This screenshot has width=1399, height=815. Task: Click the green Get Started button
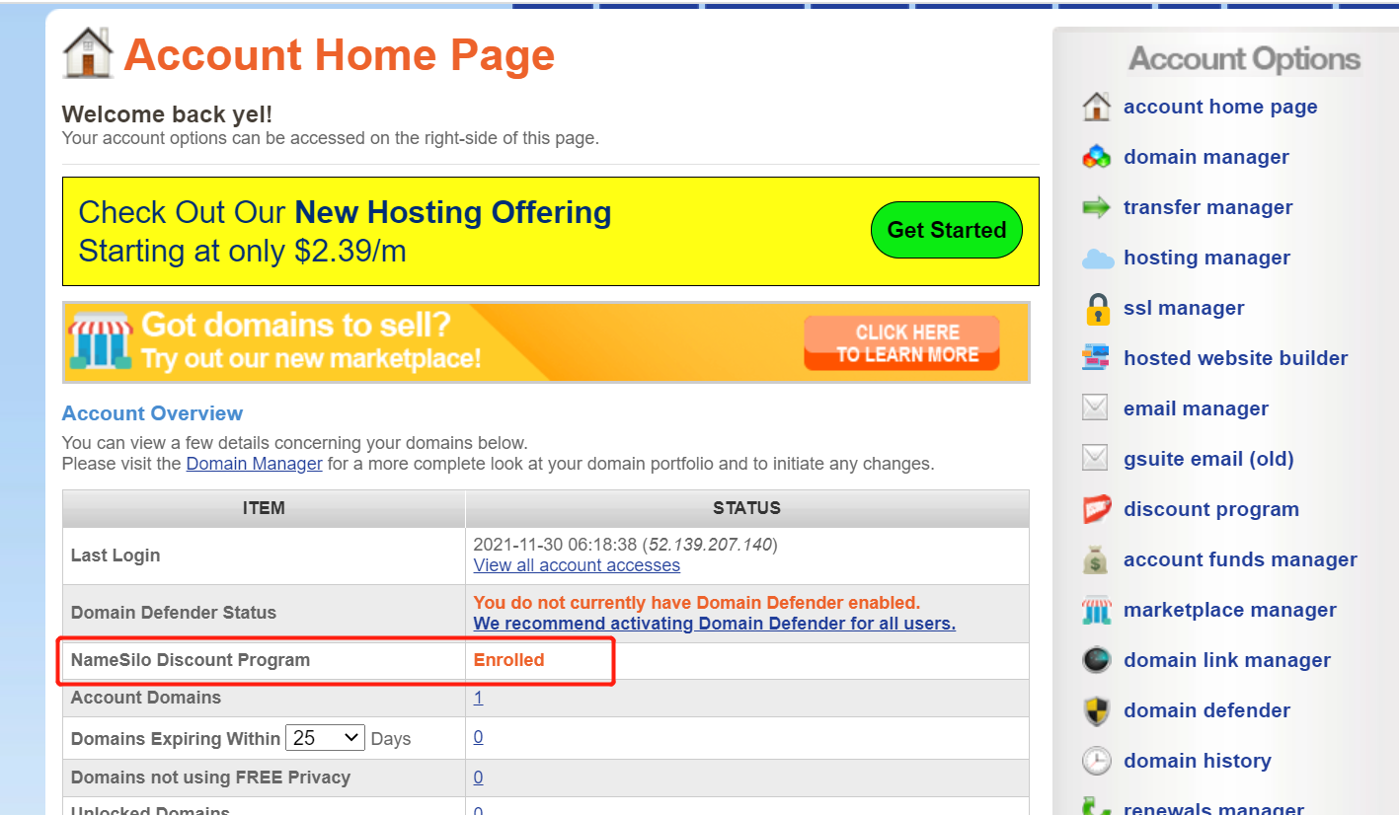(946, 230)
